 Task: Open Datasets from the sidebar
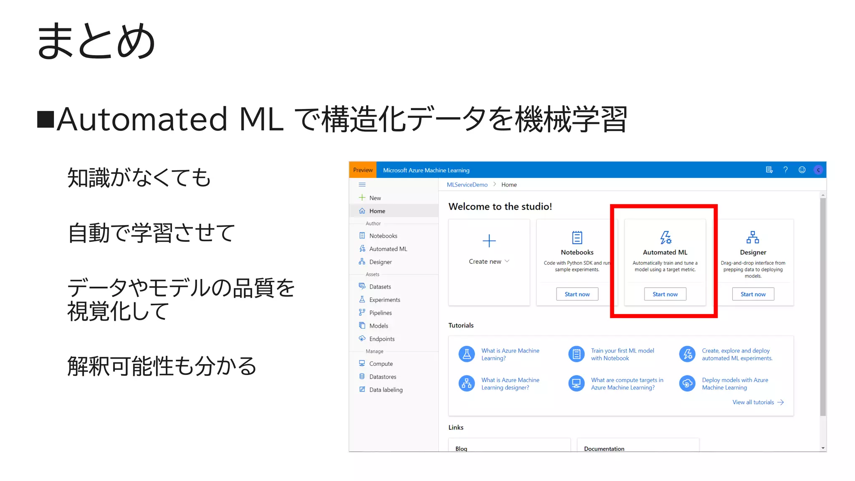[x=394, y=286]
